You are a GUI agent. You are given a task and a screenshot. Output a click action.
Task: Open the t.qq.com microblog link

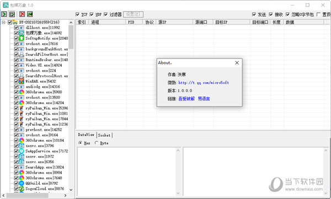point(204,83)
